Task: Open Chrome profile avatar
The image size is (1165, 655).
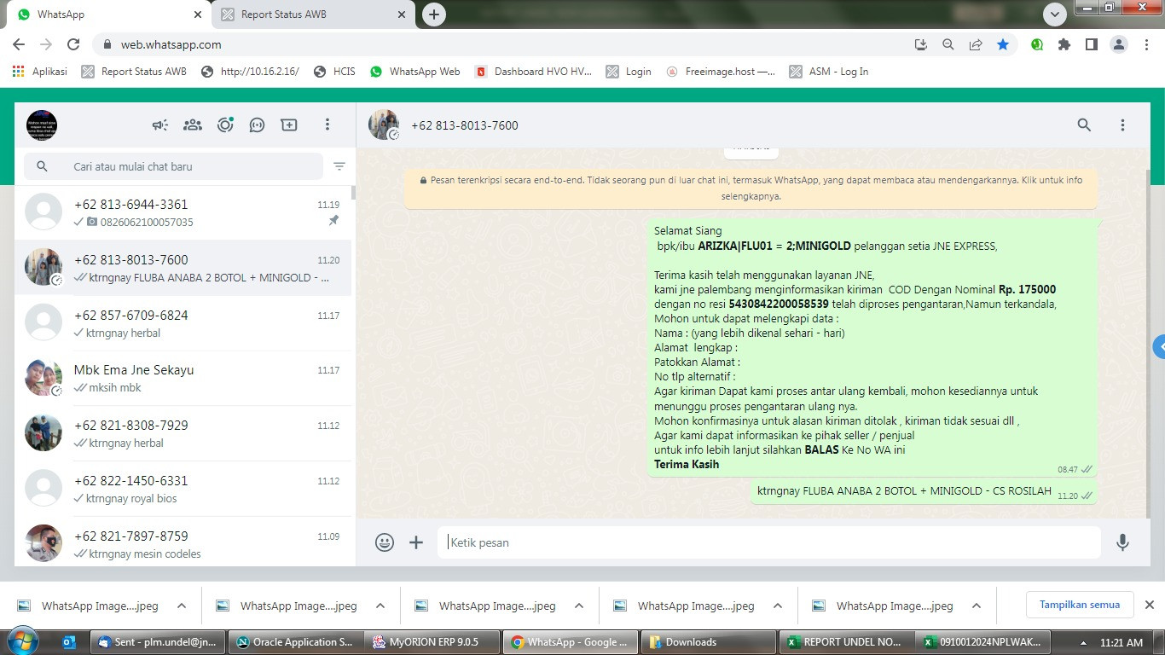Action: pos(1119,44)
